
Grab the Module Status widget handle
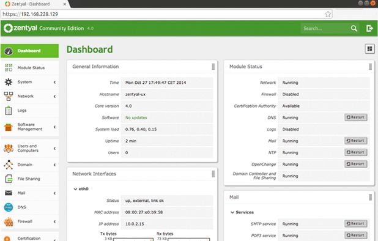370,67
